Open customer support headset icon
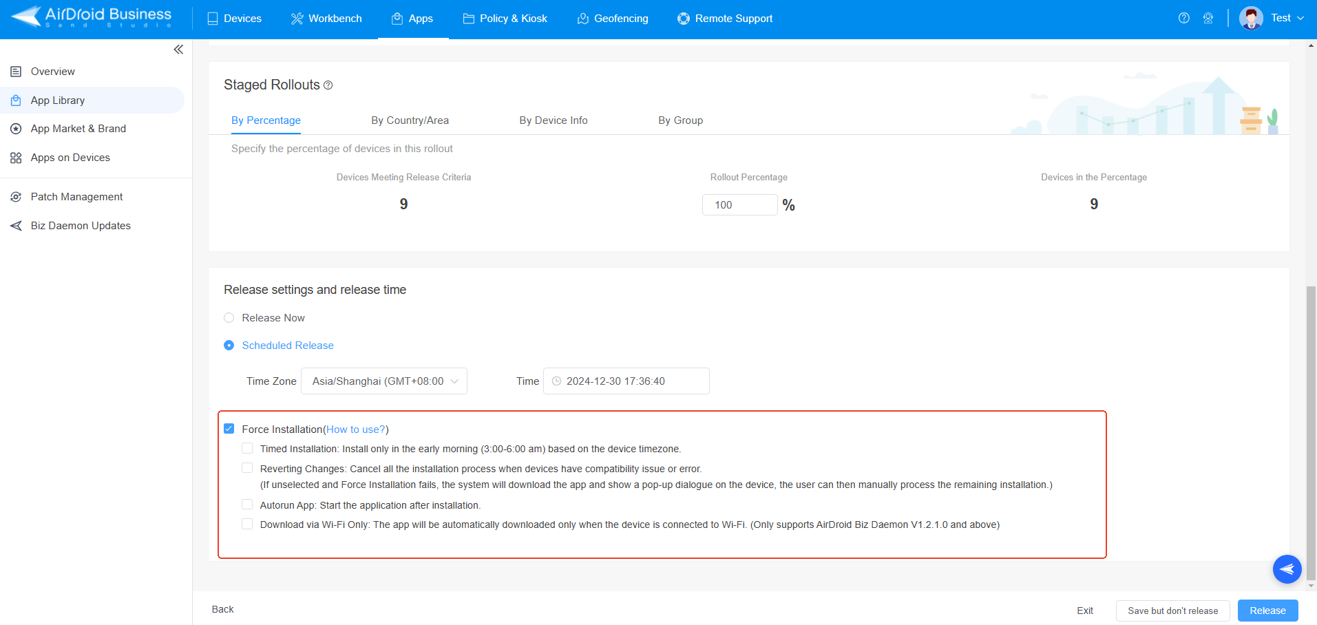This screenshot has width=1317, height=625. coord(1209,19)
